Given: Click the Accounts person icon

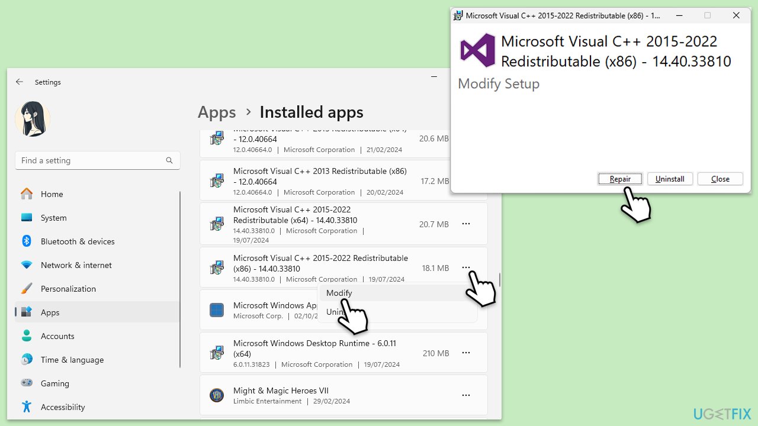Looking at the screenshot, I should pyautogui.click(x=27, y=336).
